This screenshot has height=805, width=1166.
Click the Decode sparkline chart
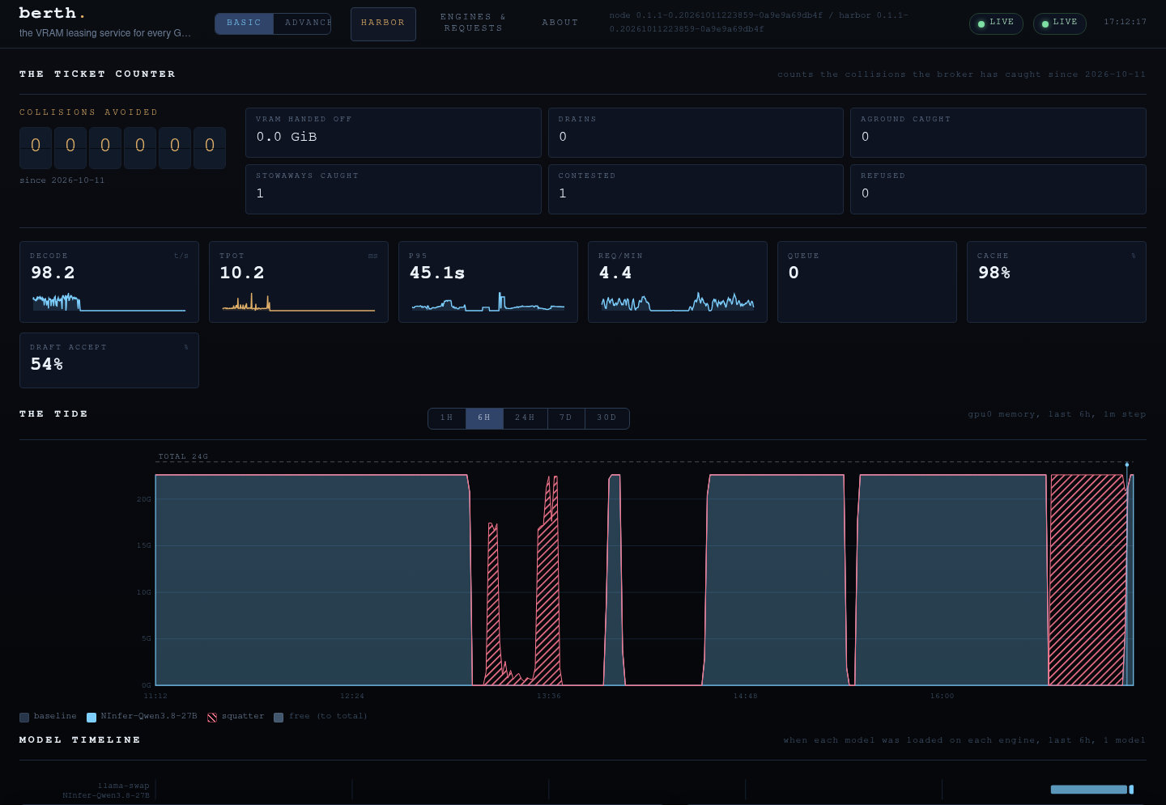(x=109, y=302)
